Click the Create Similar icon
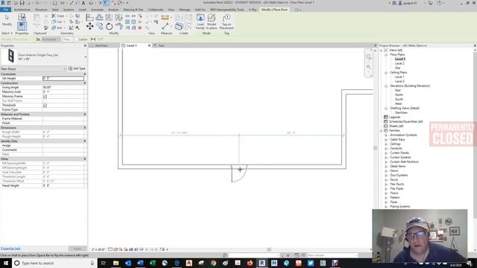This screenshot has width=477, height=268. tap(179, 27)
